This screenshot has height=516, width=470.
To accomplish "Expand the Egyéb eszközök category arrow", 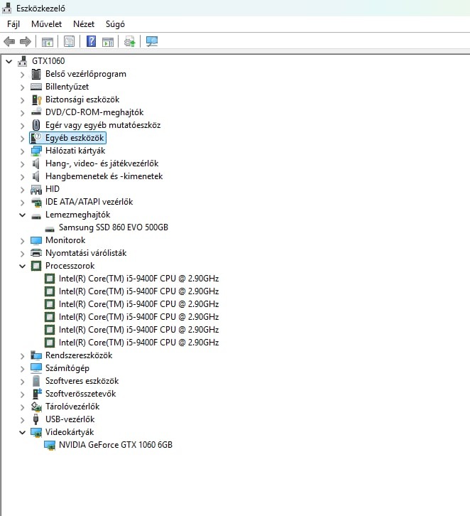I will coord(22,139).
